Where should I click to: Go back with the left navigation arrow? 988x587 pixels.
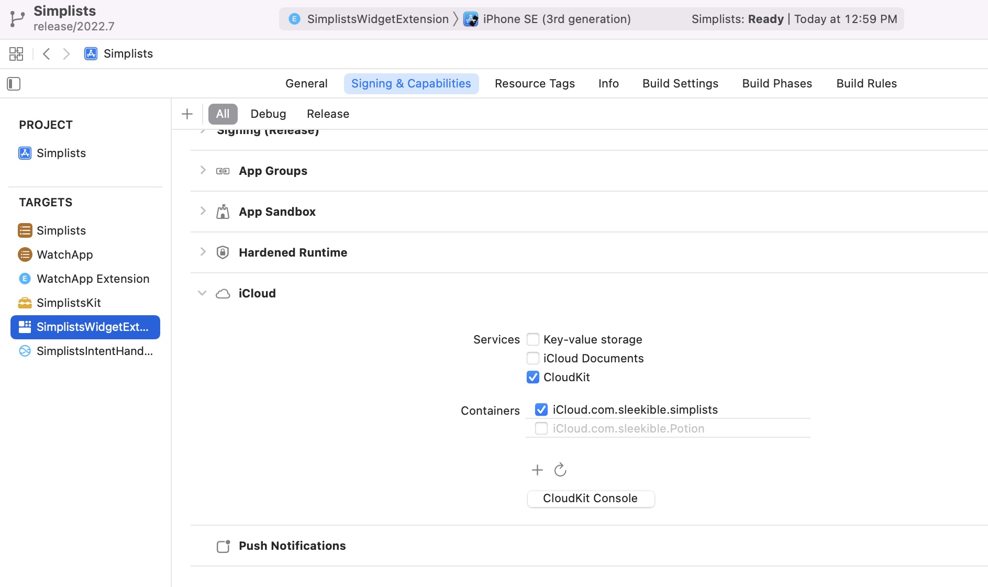coord(47,53)
